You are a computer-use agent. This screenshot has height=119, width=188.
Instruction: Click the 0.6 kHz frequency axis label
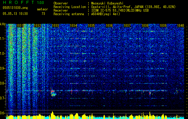coord(2,113)
